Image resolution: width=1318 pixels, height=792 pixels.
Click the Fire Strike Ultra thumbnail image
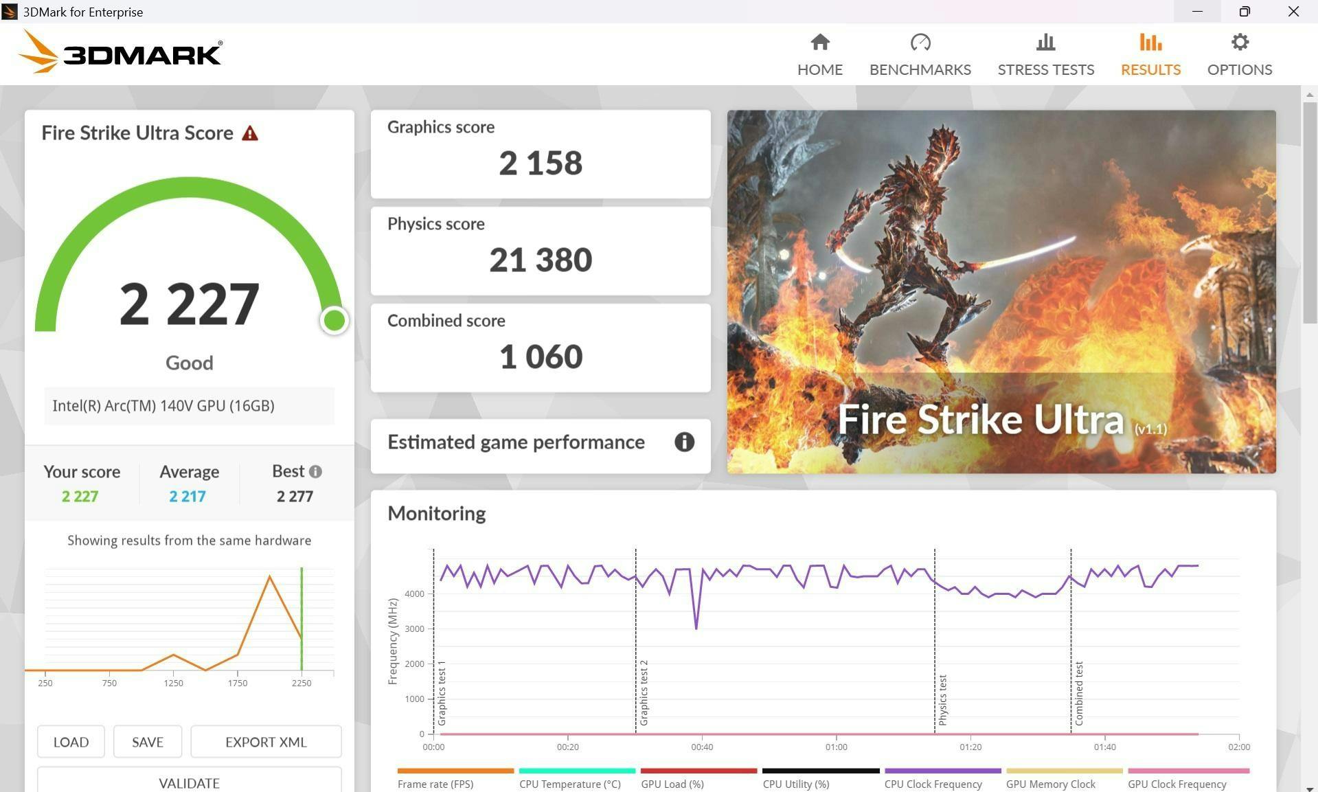pyautogui.click(x=1001, y=291)
